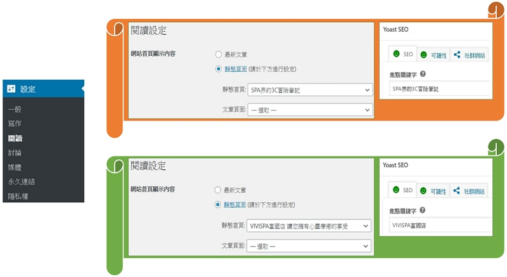This screenshot has width=507, height=277.
Task: Follow 靜態頁面 link in orange panel
Action: coord(236,69)
